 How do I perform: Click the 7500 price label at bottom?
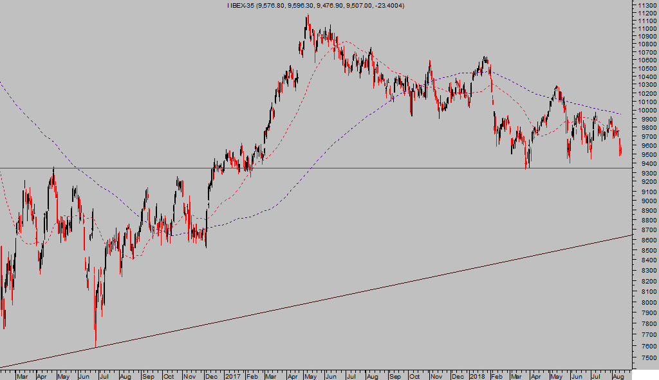[645, 358]
